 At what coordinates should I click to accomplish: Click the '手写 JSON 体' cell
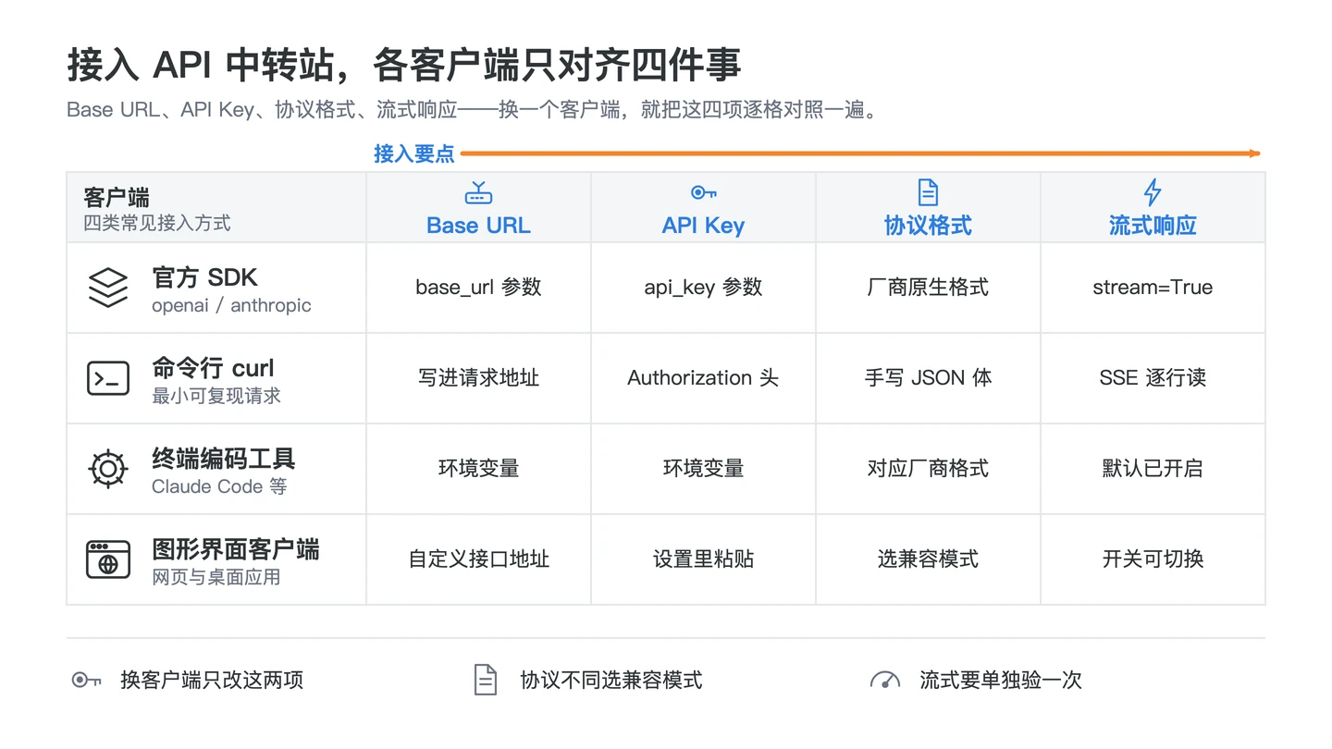928,378
